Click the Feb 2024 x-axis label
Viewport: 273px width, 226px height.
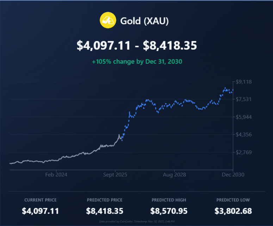click(56, 174)
